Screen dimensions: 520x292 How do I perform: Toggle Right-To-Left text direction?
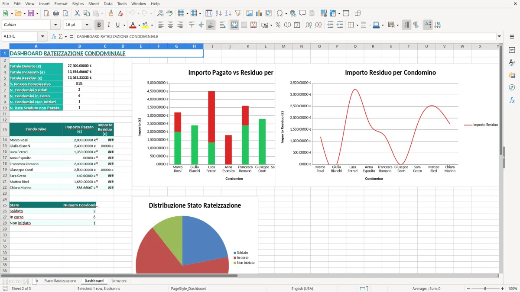(416, 25)
